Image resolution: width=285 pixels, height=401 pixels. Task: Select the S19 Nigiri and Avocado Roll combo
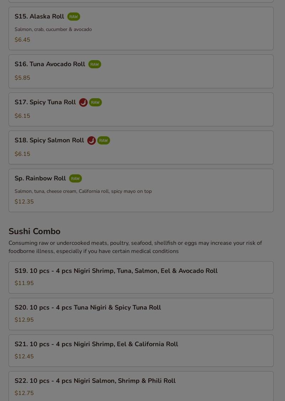(141, 278)
